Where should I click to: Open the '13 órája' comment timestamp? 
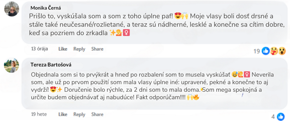(x=39, y=49)
